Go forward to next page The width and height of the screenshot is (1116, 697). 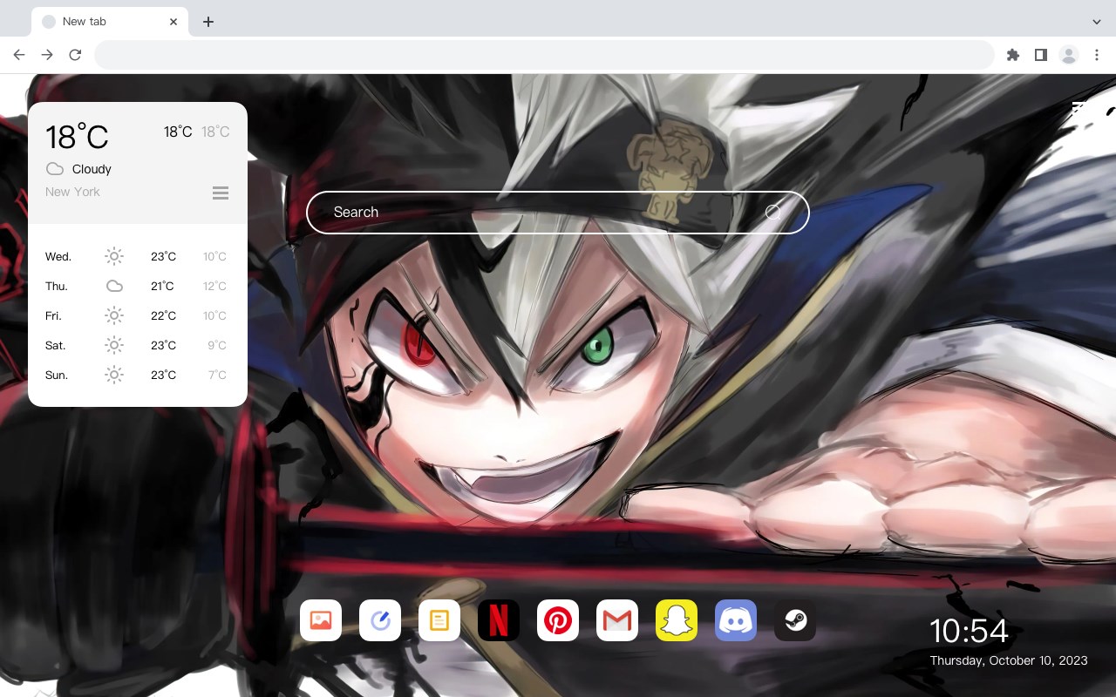47,55
